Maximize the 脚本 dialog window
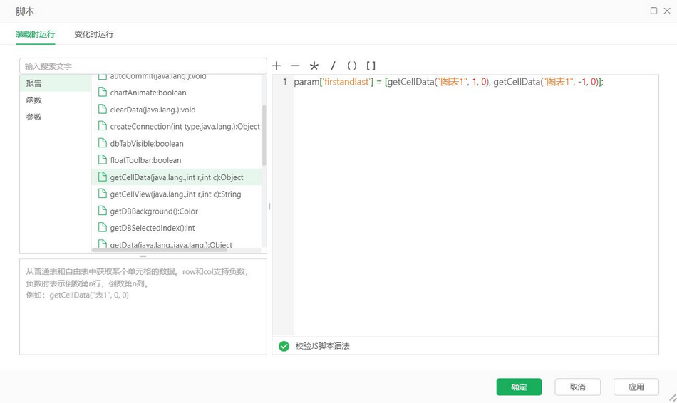 653,11
